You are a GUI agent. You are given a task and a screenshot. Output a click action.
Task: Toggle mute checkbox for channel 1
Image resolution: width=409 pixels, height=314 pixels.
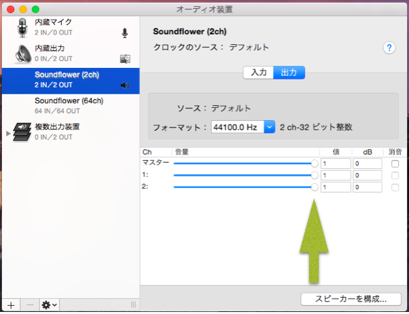[395, 176]
